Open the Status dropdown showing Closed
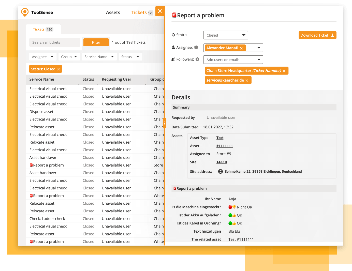This screenshot has width=352, height=271. [x=226, y=35]
